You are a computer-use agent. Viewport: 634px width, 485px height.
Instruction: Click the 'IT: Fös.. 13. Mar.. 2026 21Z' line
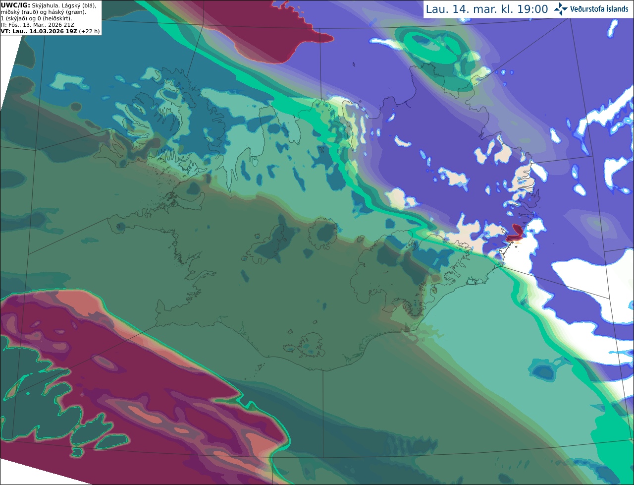point(38,25)
